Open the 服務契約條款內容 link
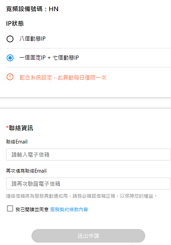The height and width of the screenshot is (245, 171). (69, 209)
